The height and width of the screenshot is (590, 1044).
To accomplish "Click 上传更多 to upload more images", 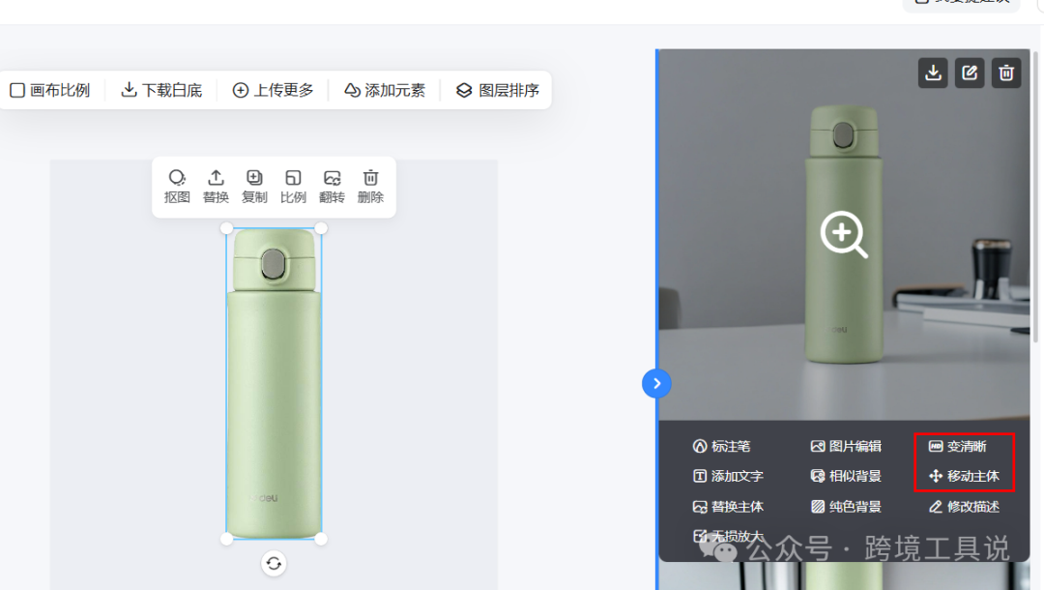I will pos(273,90).
